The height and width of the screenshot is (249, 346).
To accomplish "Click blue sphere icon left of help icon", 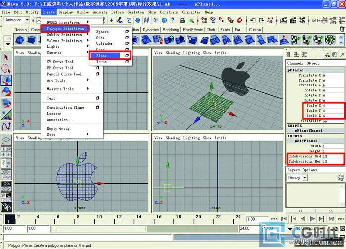I will [x=164, y=20].
